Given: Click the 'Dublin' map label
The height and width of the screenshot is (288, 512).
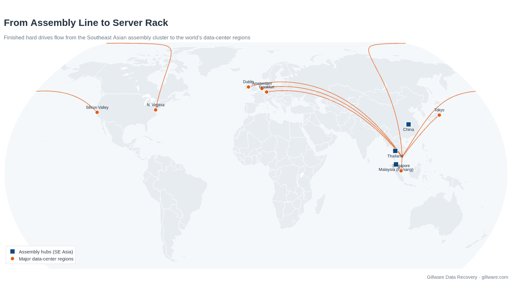Looking at the screenshot, I should (x=248, y=82).
